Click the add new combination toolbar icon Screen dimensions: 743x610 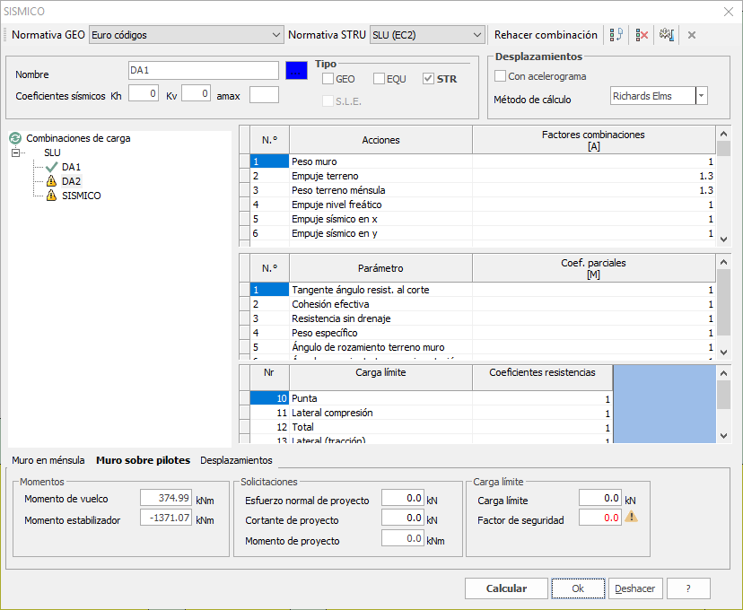click(616, 35)
